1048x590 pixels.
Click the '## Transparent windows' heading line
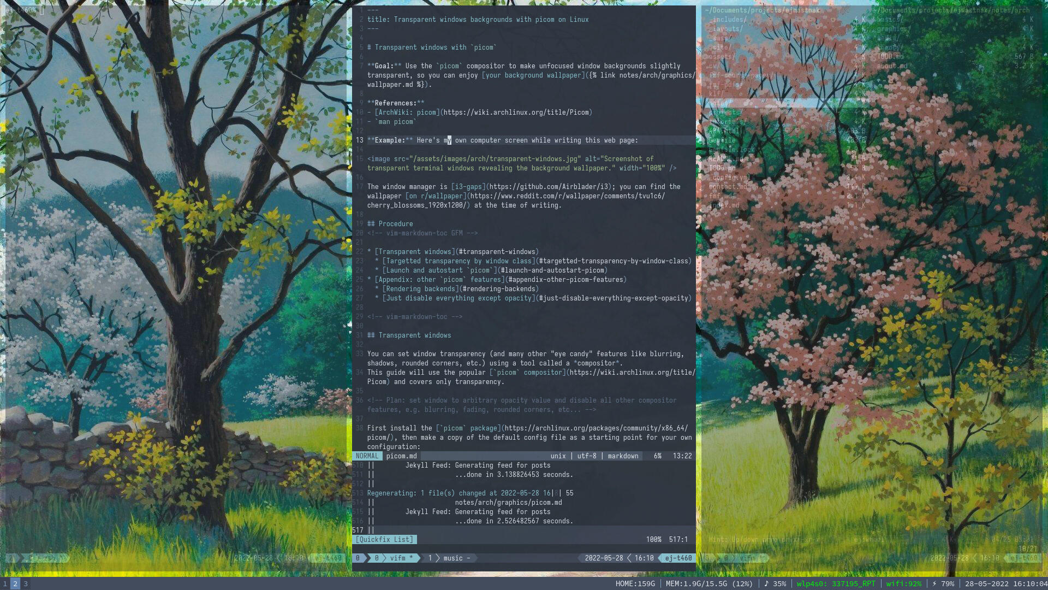[409, 335]
